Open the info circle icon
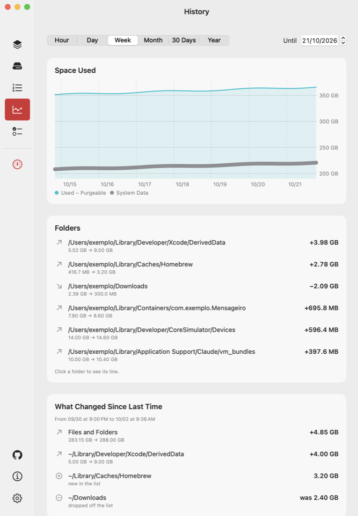This screenshot has width=358, height=516. coord(17,476)
